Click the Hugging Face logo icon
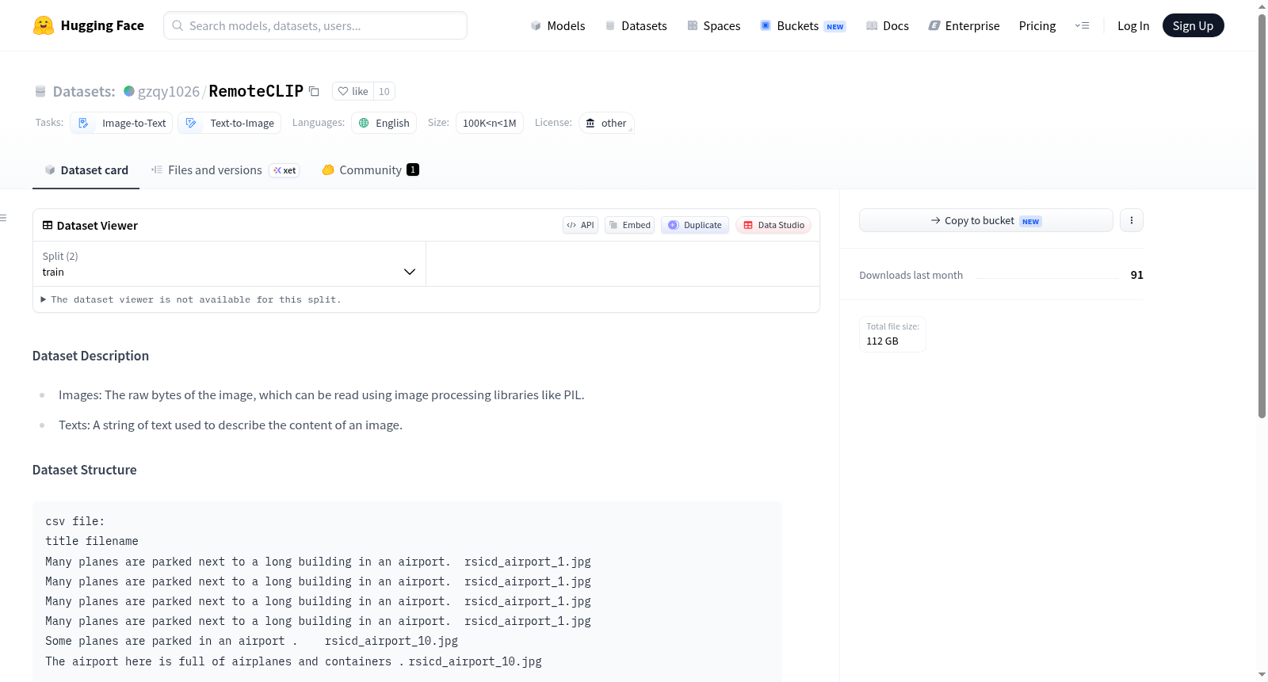Screen dimensions: 1268x682 [x=44, y=25]
